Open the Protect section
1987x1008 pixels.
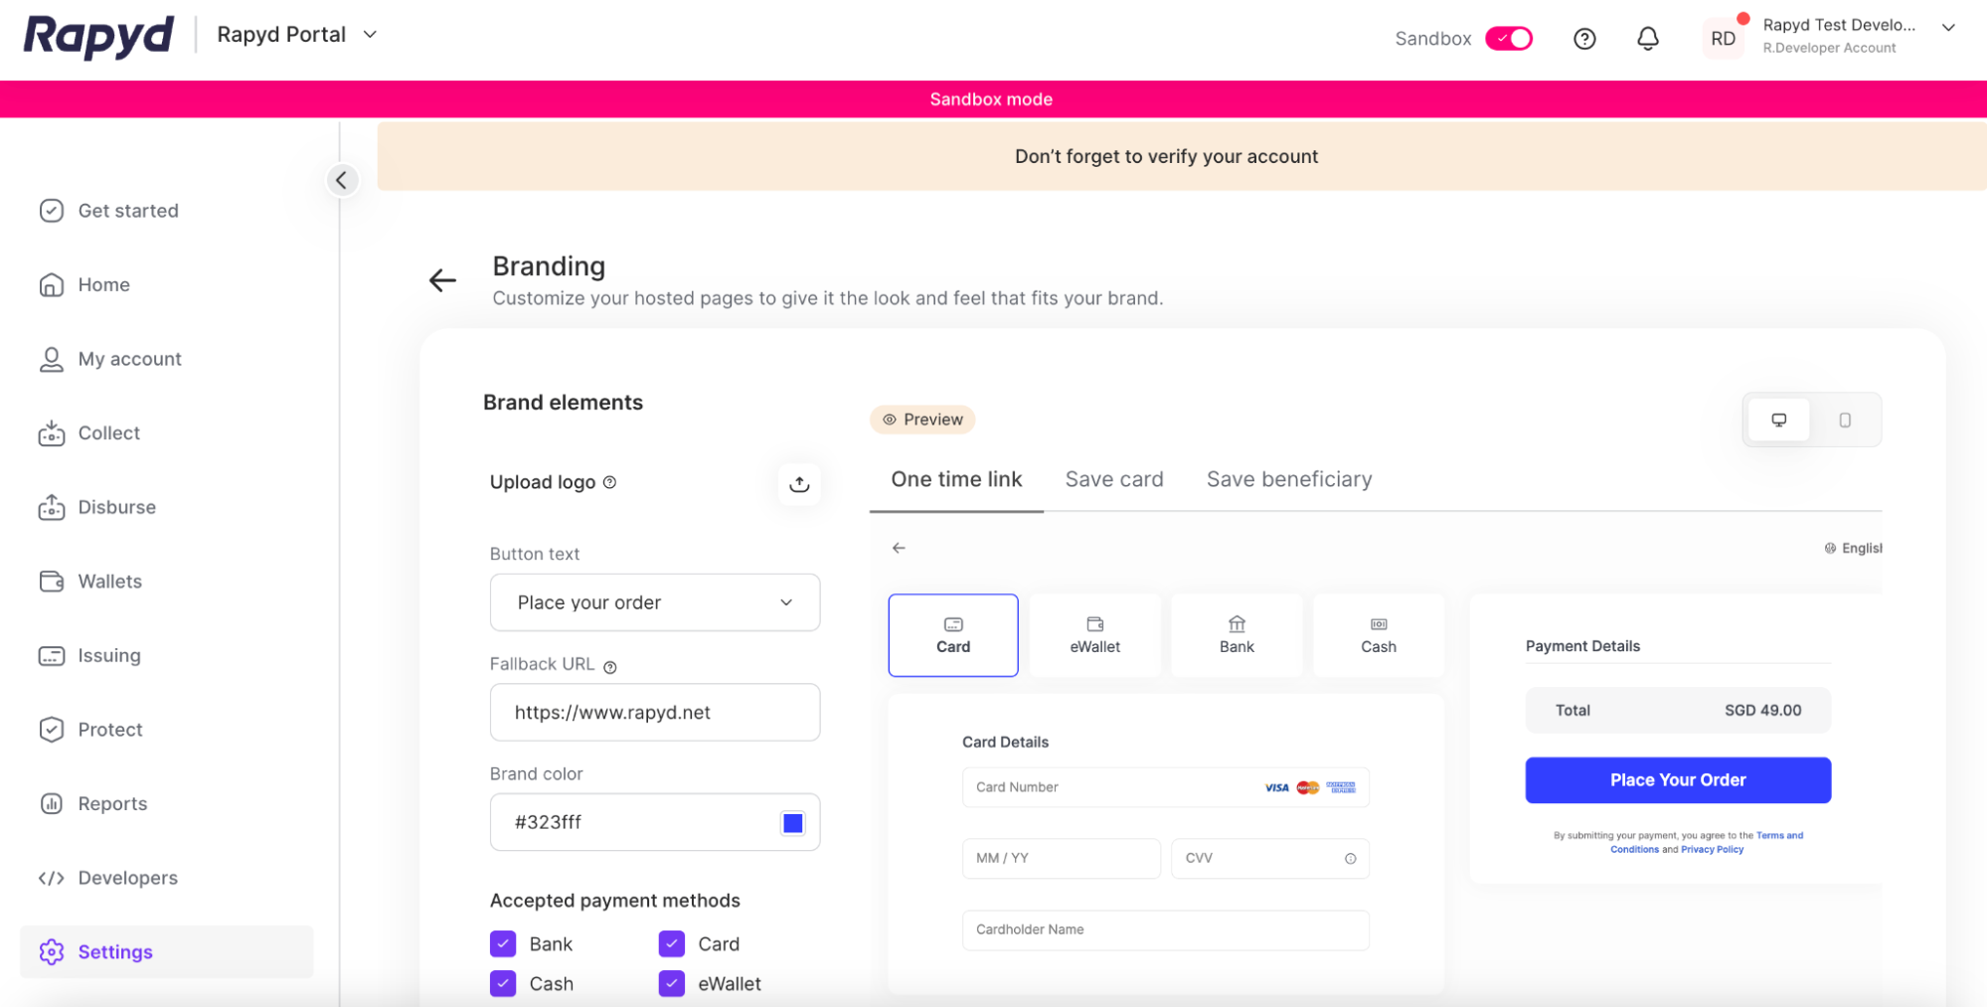(109, 729)
